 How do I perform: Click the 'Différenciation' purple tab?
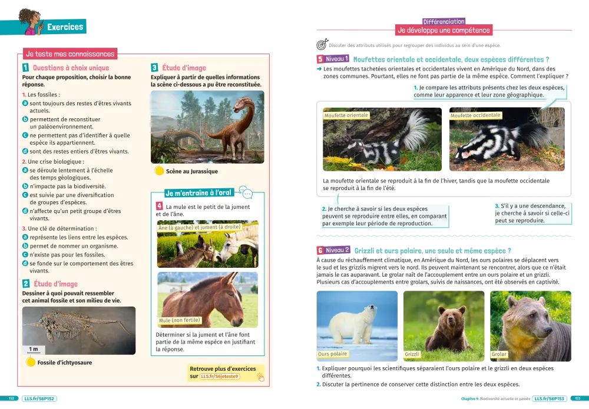[444, 21]
